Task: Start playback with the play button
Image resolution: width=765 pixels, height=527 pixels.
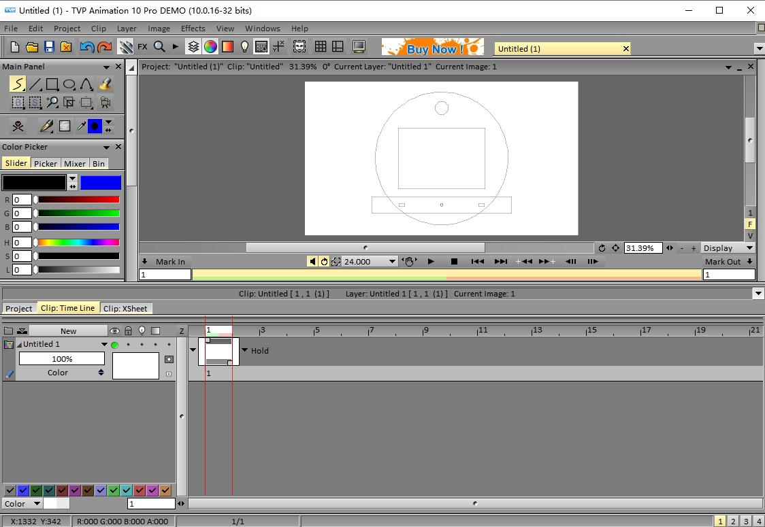Action: [x=431, y=262]
